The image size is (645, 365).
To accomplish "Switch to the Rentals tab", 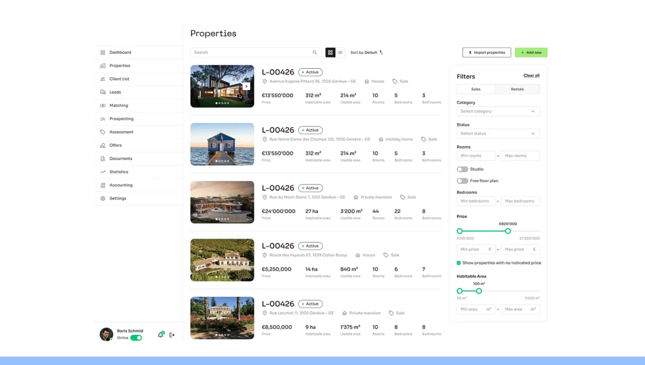I will [x=517, y=89].
